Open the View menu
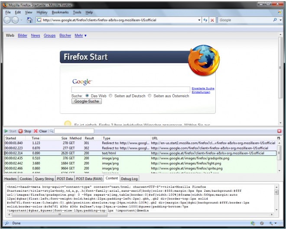Image resolution: width=286 pixels, height=229 pixels. pyautogui.click(x=29, y=12)
